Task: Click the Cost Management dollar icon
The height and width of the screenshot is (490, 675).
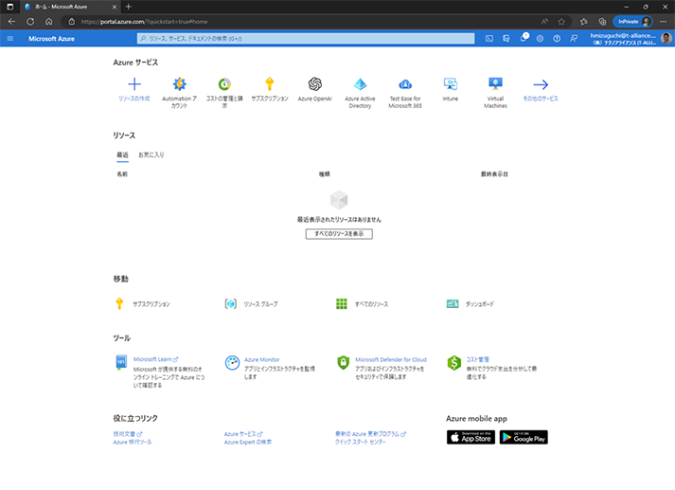Action: click(x=453, y=363)
